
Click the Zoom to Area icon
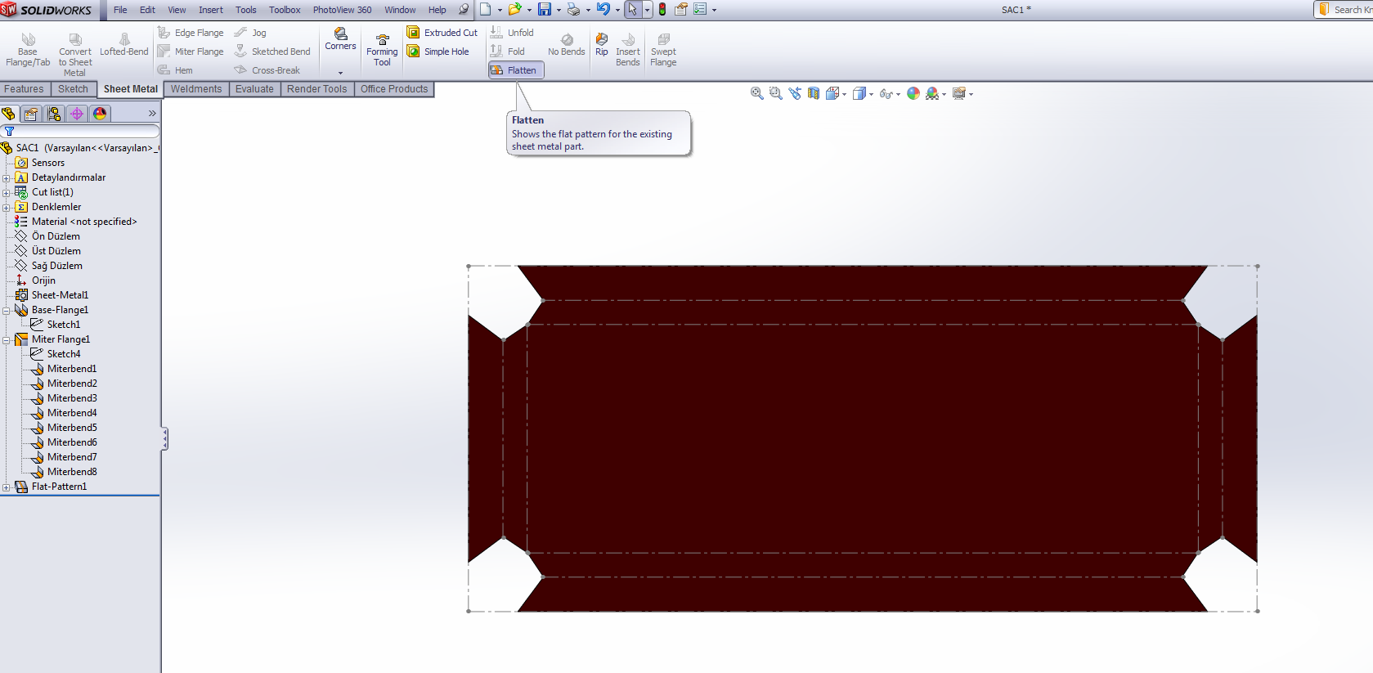776,94
